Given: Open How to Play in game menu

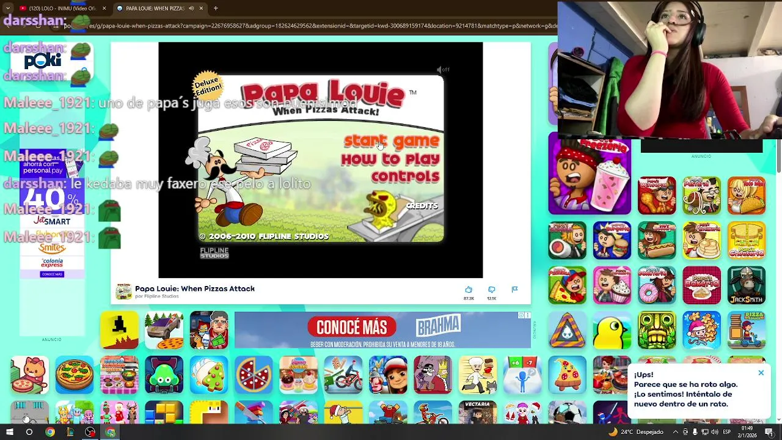Looking at the screenshot, I should point(390,159).
